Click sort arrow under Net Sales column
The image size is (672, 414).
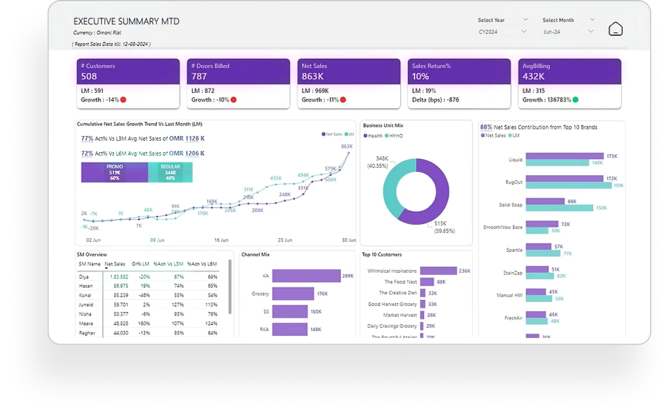pyautogui.click(x=106, y=268)
